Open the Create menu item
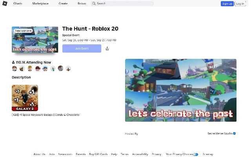The image size is (251, 157). (63, 4)
